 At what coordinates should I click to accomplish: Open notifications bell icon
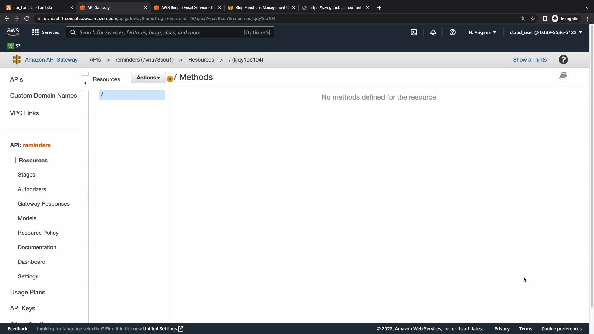(433, 32)
